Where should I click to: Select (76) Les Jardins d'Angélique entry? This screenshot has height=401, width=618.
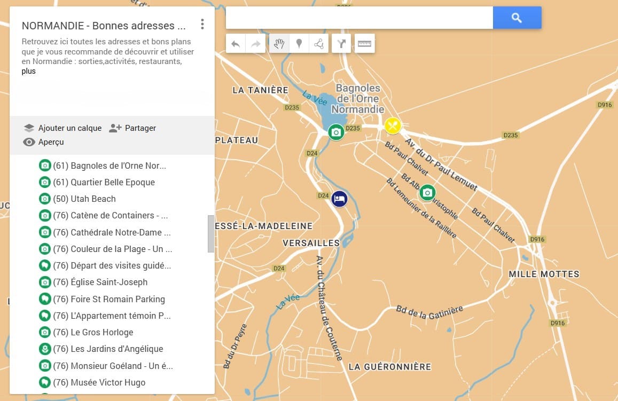(108, 349)
